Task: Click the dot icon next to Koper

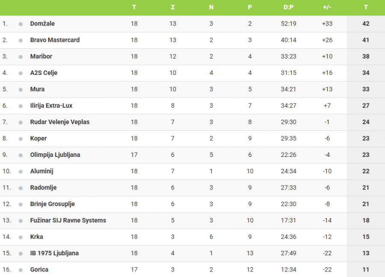Action: (x=21, y=139)
